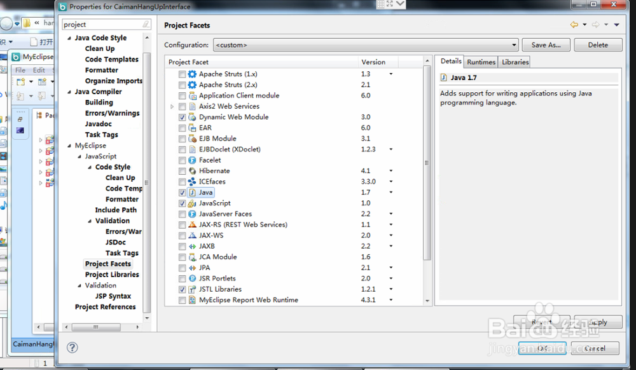Collapse the Java Code Style tree node
This screenshot has width=636, height=370.
[69, 38]
